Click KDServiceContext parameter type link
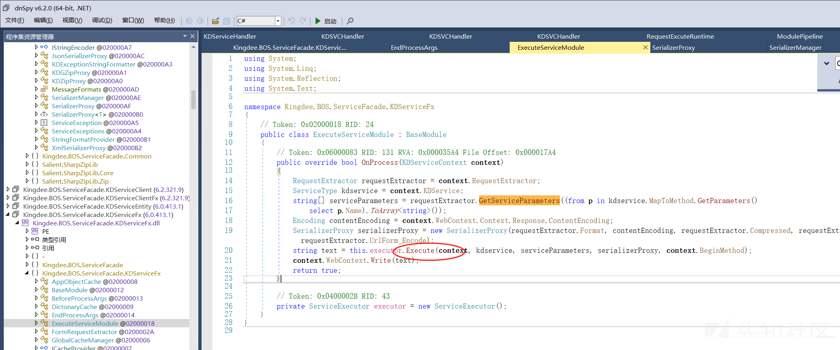Viewport: 840px width, 350px height. pyautogui.click(x=434, y=162)
